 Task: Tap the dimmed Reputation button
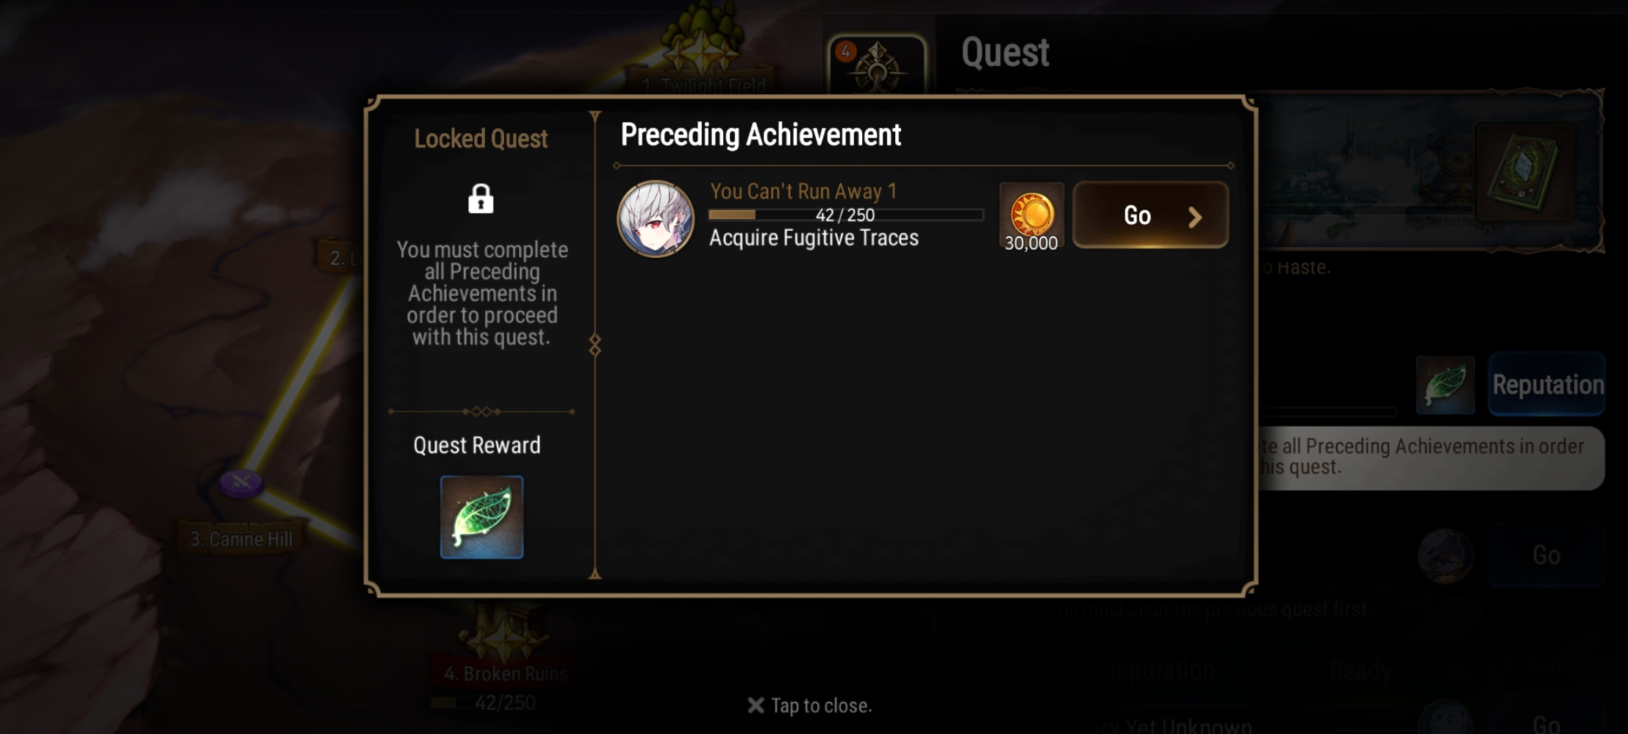click(1547, 384)
